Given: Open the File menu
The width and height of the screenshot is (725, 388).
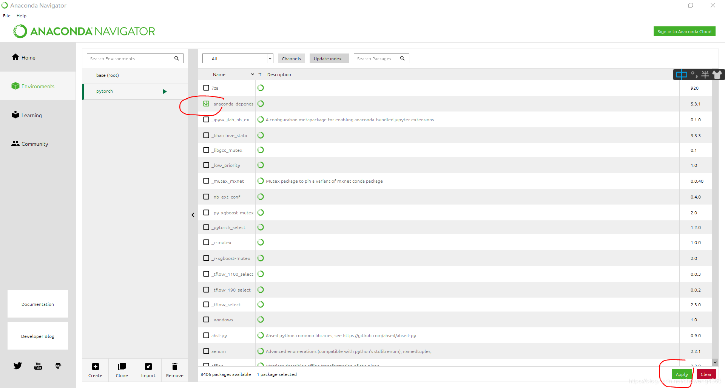Looking at the screenshot, I should [x=7, y=16].
